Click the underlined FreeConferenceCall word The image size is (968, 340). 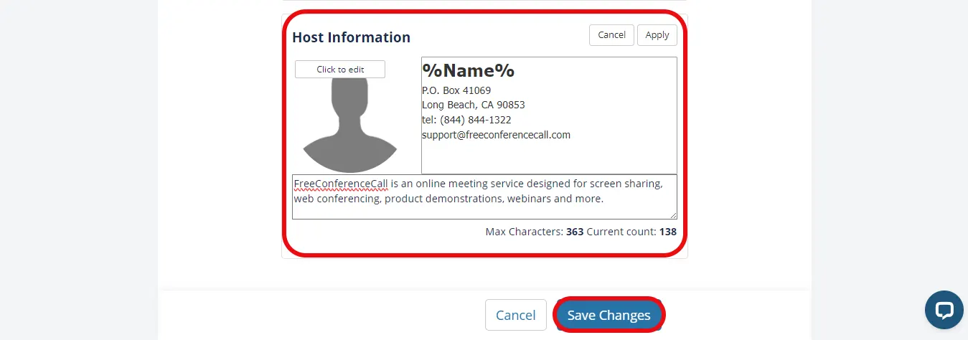341,184
